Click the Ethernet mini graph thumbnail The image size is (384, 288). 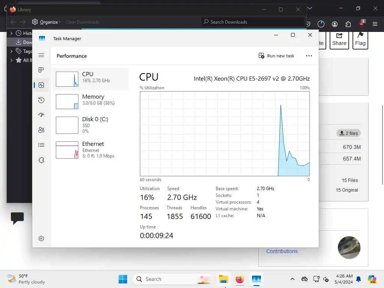(67, 150)
